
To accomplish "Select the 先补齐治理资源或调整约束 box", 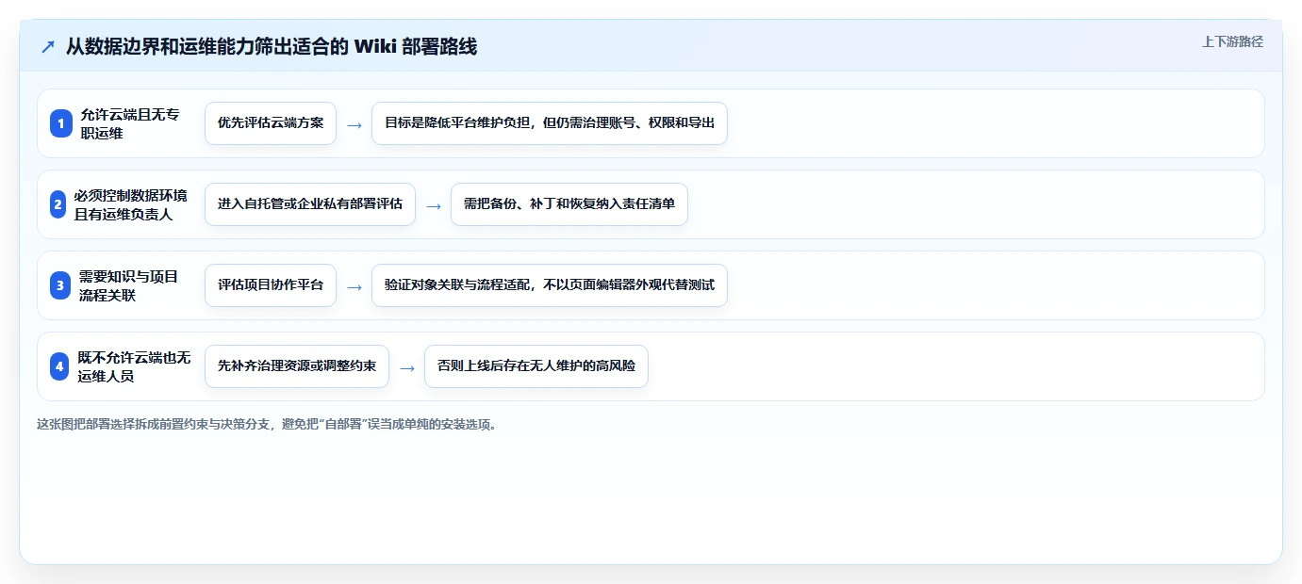I will (x=297, y=366).
